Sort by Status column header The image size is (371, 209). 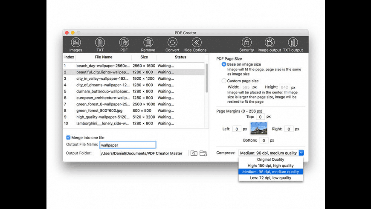click(x=180, y=57)
